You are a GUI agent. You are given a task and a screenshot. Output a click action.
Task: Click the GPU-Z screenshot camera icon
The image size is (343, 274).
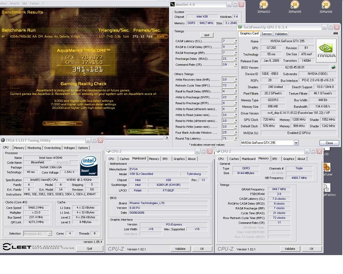click(335, 34)
